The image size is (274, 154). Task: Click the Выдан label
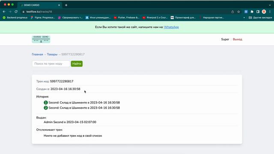[41, 118]
